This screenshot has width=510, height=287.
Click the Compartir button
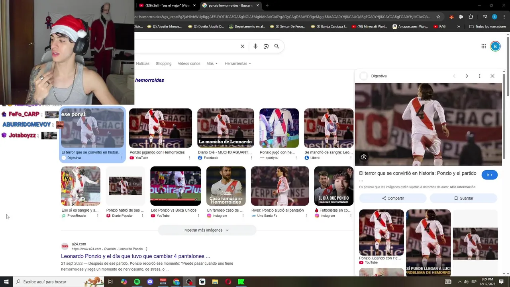click(393, 198)
